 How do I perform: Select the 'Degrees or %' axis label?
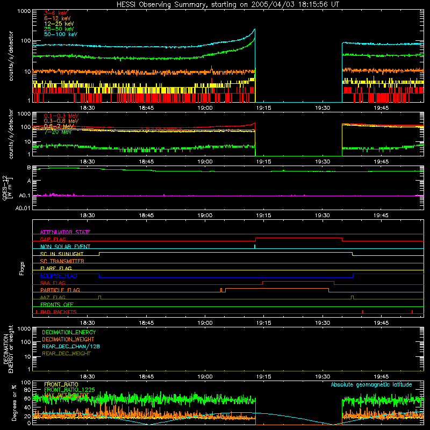coord(14,403)
